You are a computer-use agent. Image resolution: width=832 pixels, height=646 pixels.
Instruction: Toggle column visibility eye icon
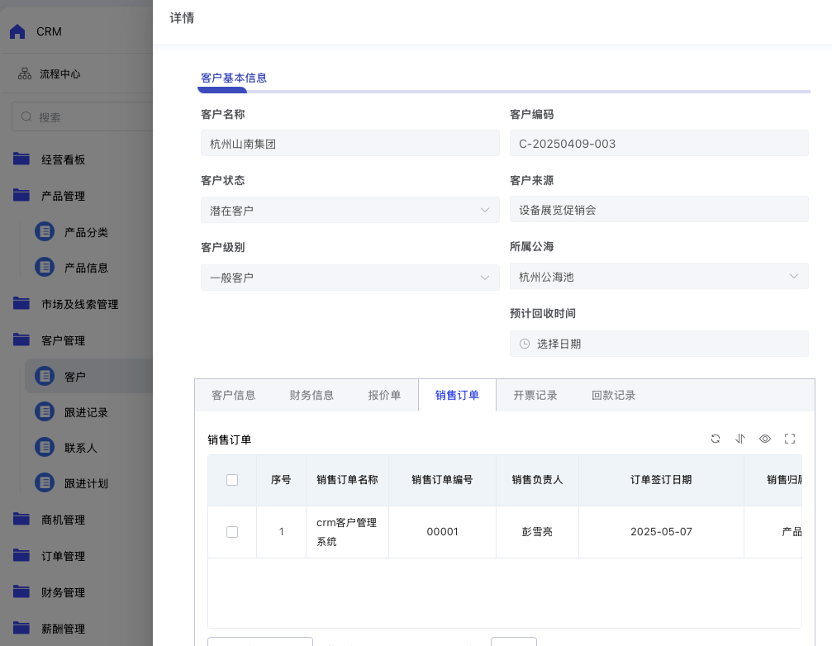click(764, 439)
